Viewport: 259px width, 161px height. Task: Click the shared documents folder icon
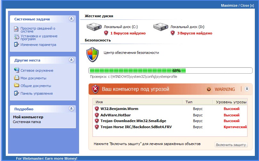(x=17, y=85)
